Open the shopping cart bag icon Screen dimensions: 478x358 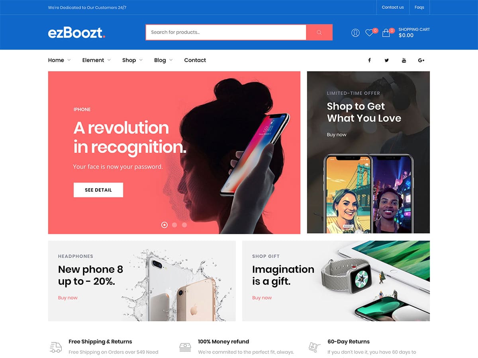click(386, 33)
